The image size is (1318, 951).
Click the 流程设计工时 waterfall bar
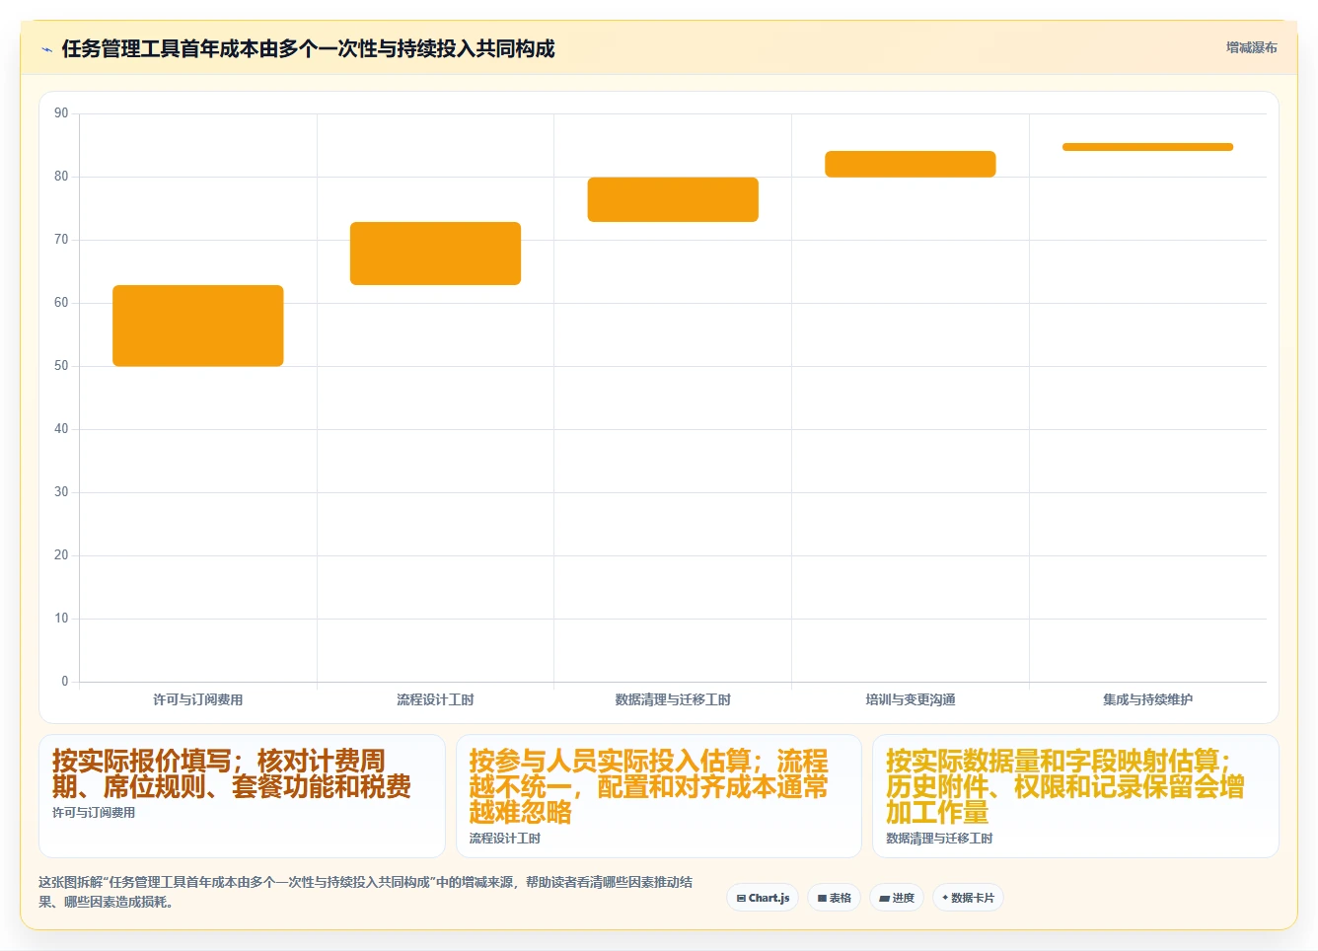[x=435, y=254]
